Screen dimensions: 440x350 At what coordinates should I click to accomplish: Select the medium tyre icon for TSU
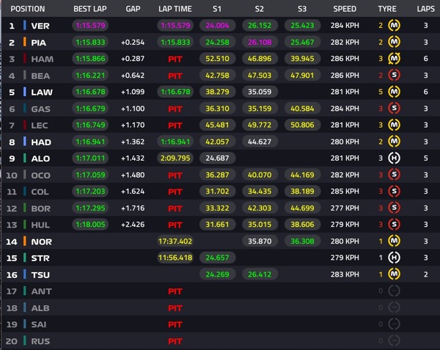tap(393, 274)
